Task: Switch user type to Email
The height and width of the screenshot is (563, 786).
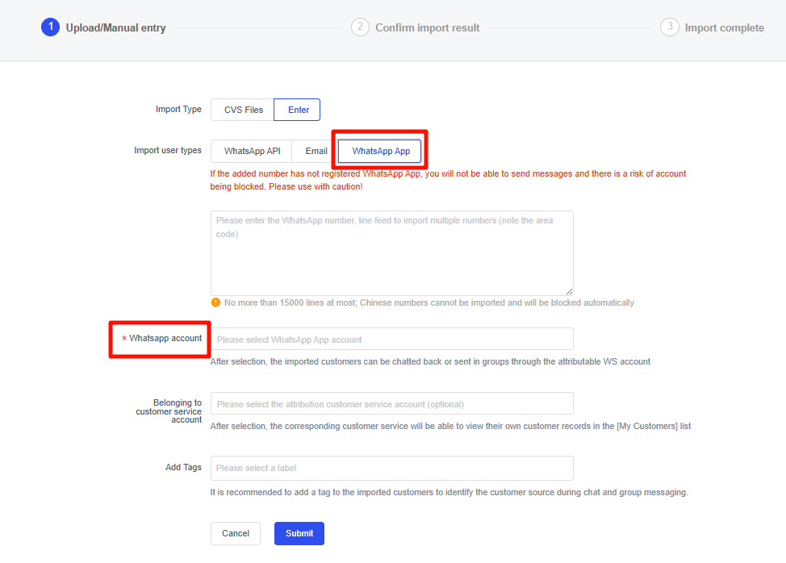Action: (x=316, y=151)
